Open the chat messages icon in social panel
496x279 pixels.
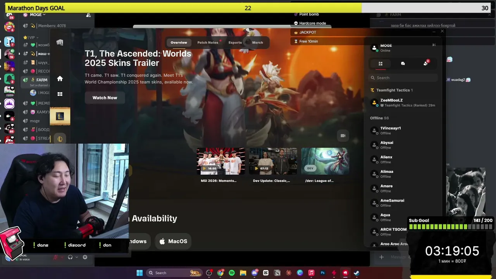point(403,64)
